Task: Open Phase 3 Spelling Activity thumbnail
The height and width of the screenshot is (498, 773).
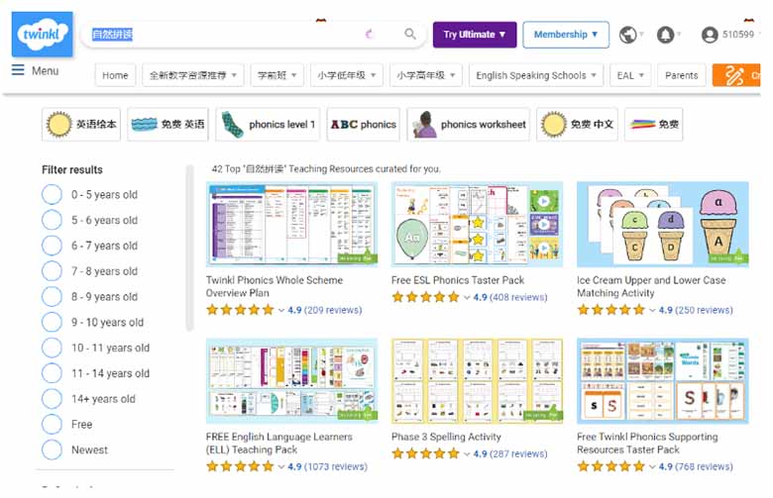Action: coord(478,381)
